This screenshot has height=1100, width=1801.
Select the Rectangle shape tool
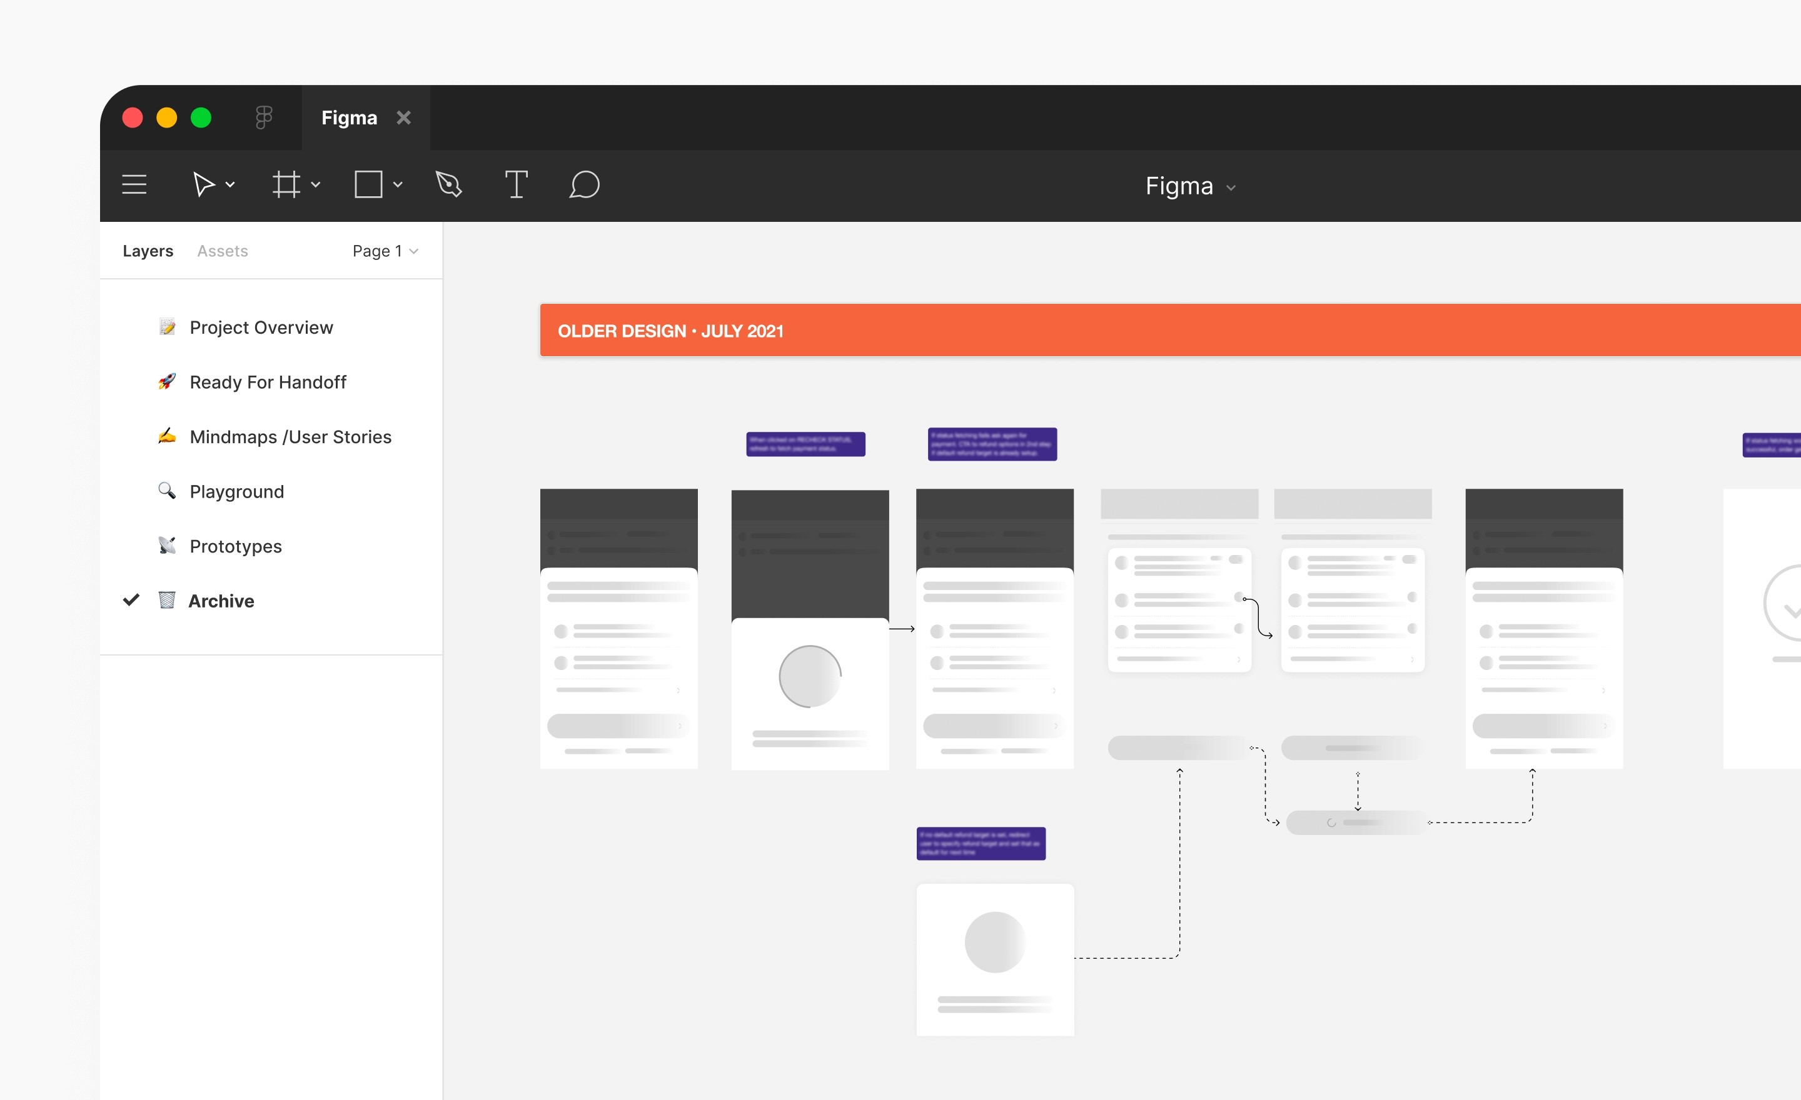tap(368, 185)
